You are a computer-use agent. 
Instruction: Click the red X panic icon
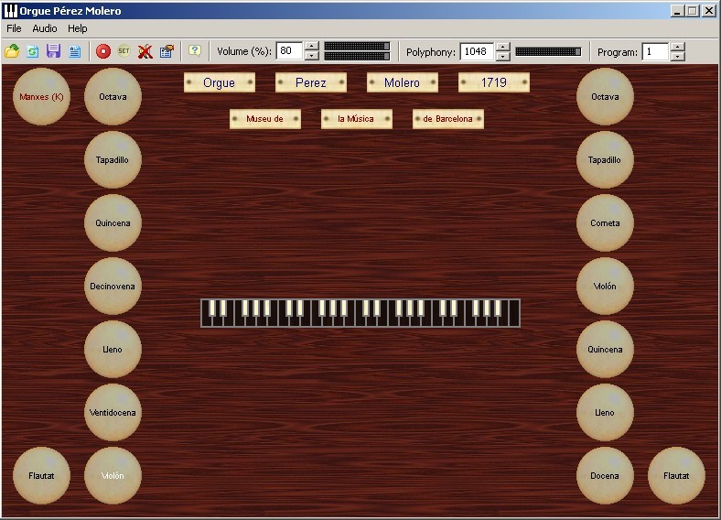pos(145,51)
